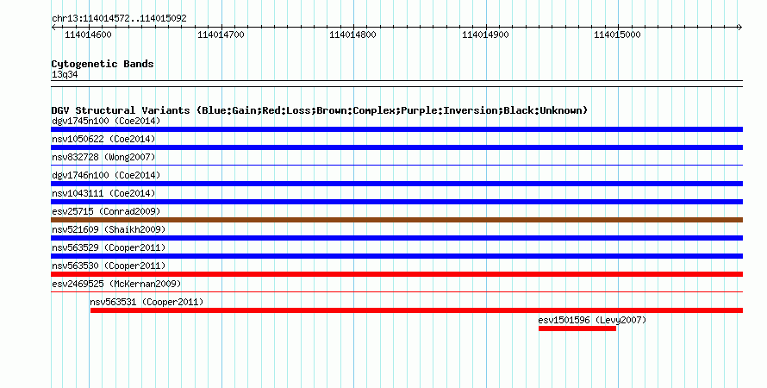Click the blue gain bar under nsv1050622
Screen dimensions: 767x388
pyautogui.click(x=396, y=147)
